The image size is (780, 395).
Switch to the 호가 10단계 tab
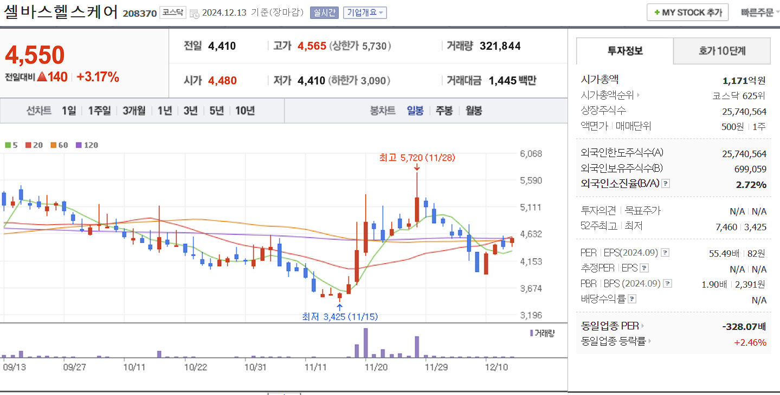click(x=721, y=50)
